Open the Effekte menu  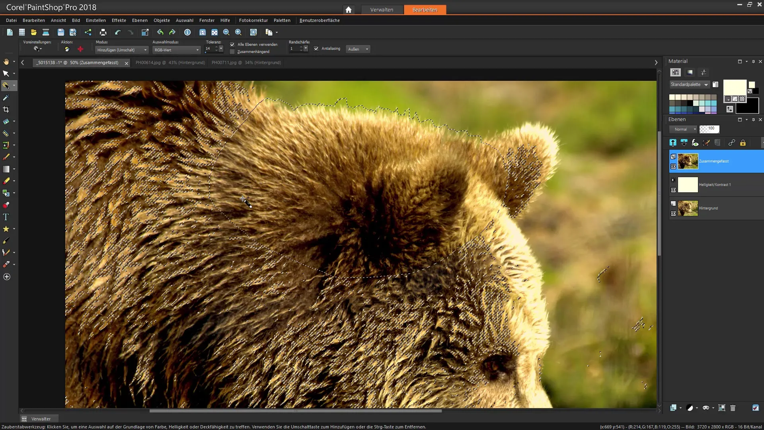119,20
